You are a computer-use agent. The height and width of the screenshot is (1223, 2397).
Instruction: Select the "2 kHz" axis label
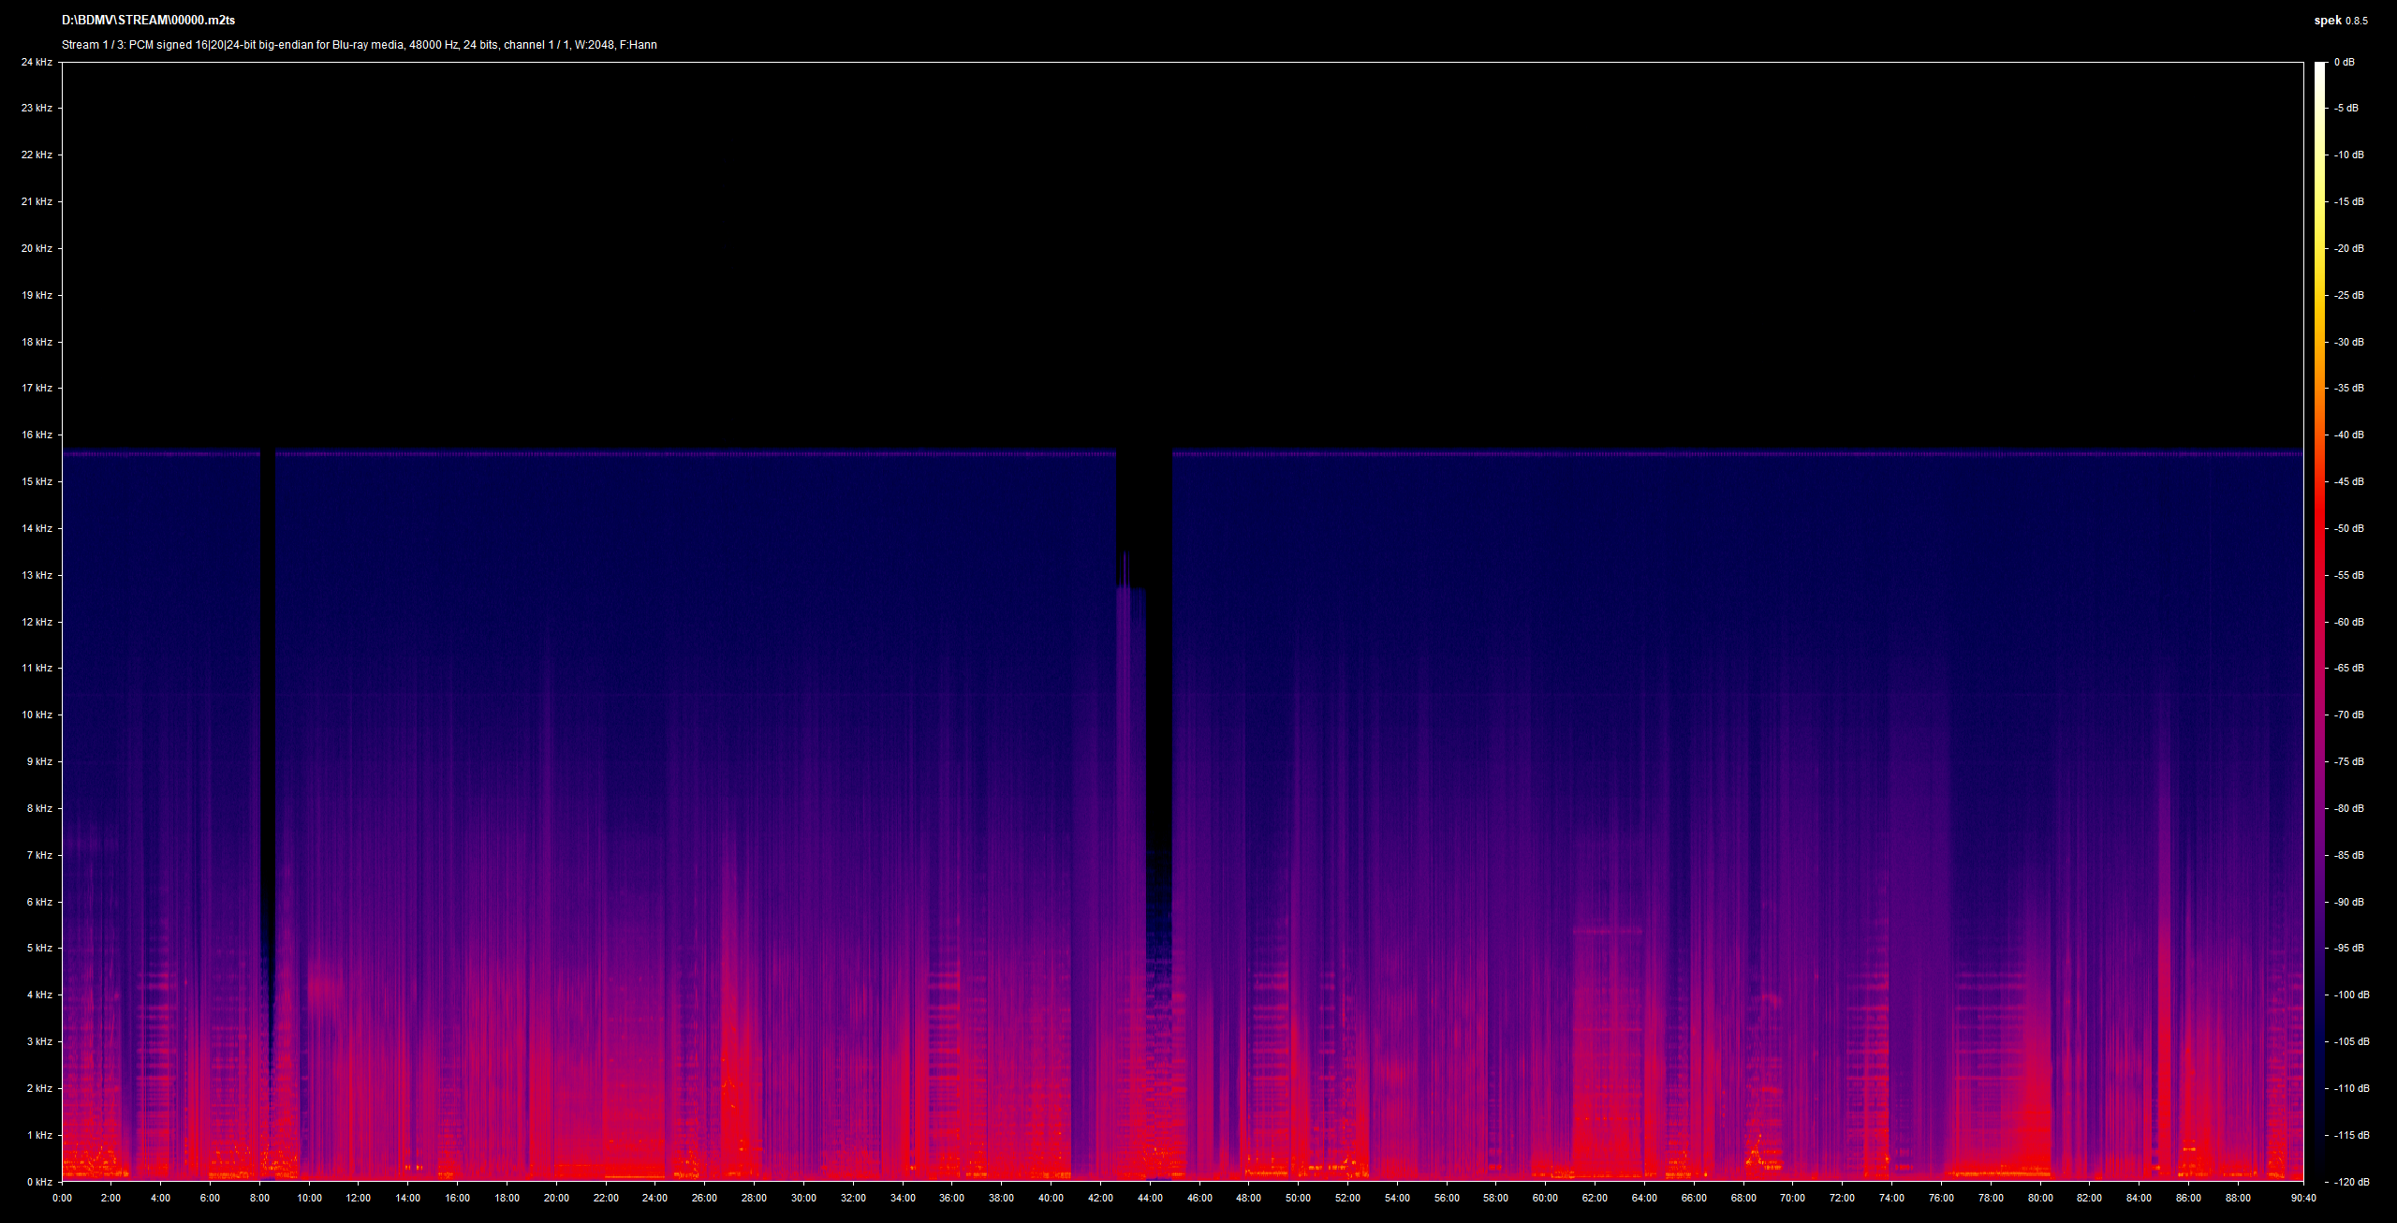pos(39,1089)
